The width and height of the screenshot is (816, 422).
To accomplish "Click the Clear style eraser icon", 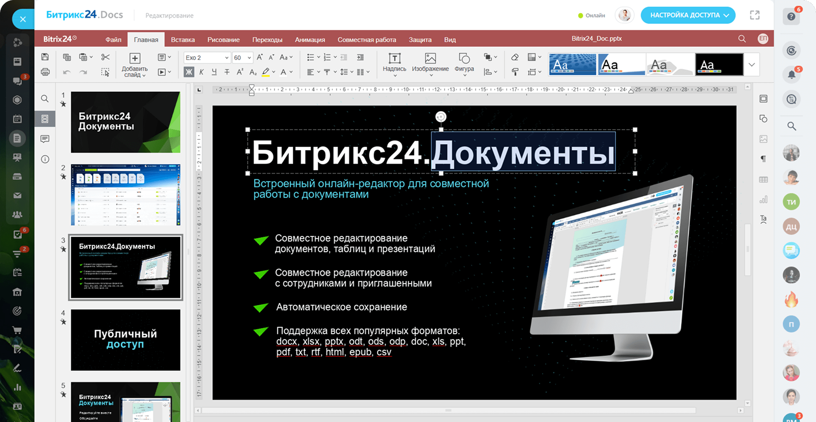I will click(x=515, y=57).
